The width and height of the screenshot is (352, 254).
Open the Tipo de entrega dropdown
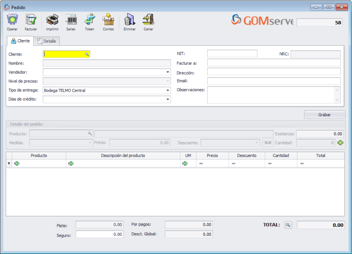(x=168, y=91)
